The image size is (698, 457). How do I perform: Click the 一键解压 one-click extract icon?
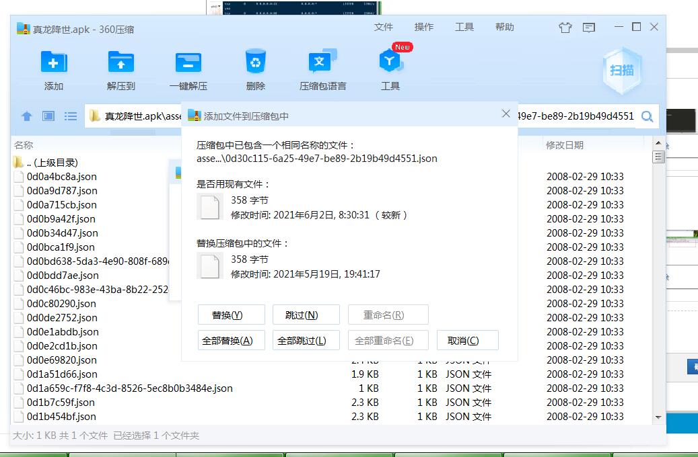pos(188,63)
